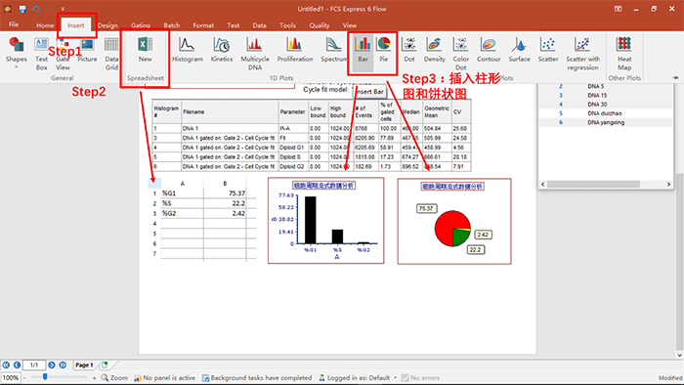Add a Density plot
The image size is (684, 385).
[434, 50]
